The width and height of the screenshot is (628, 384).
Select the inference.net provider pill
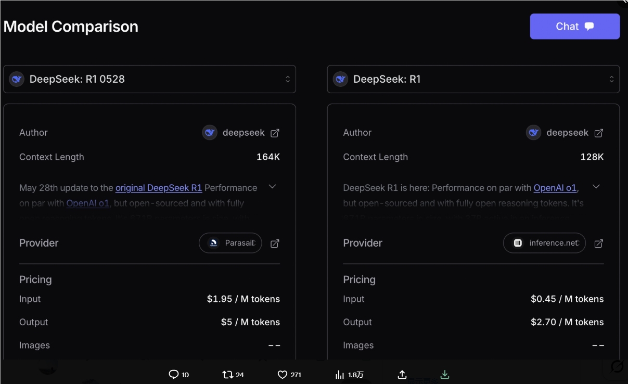pyautogui.click(x=544, y=243)
